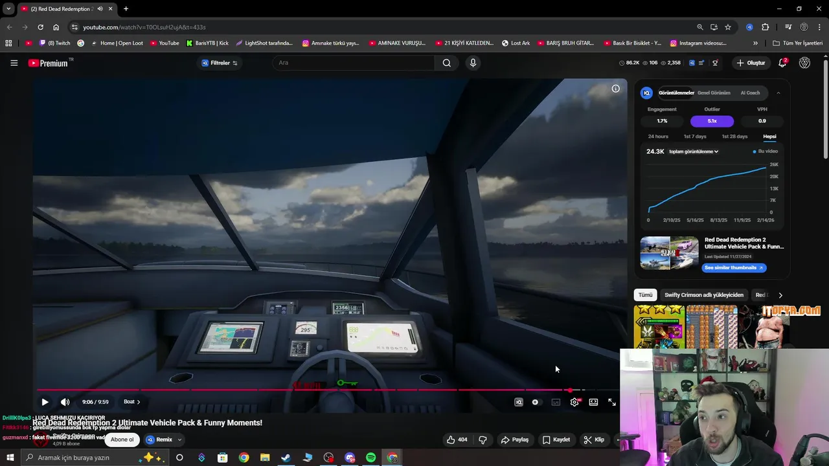Share video with Paylaş button

515,439
